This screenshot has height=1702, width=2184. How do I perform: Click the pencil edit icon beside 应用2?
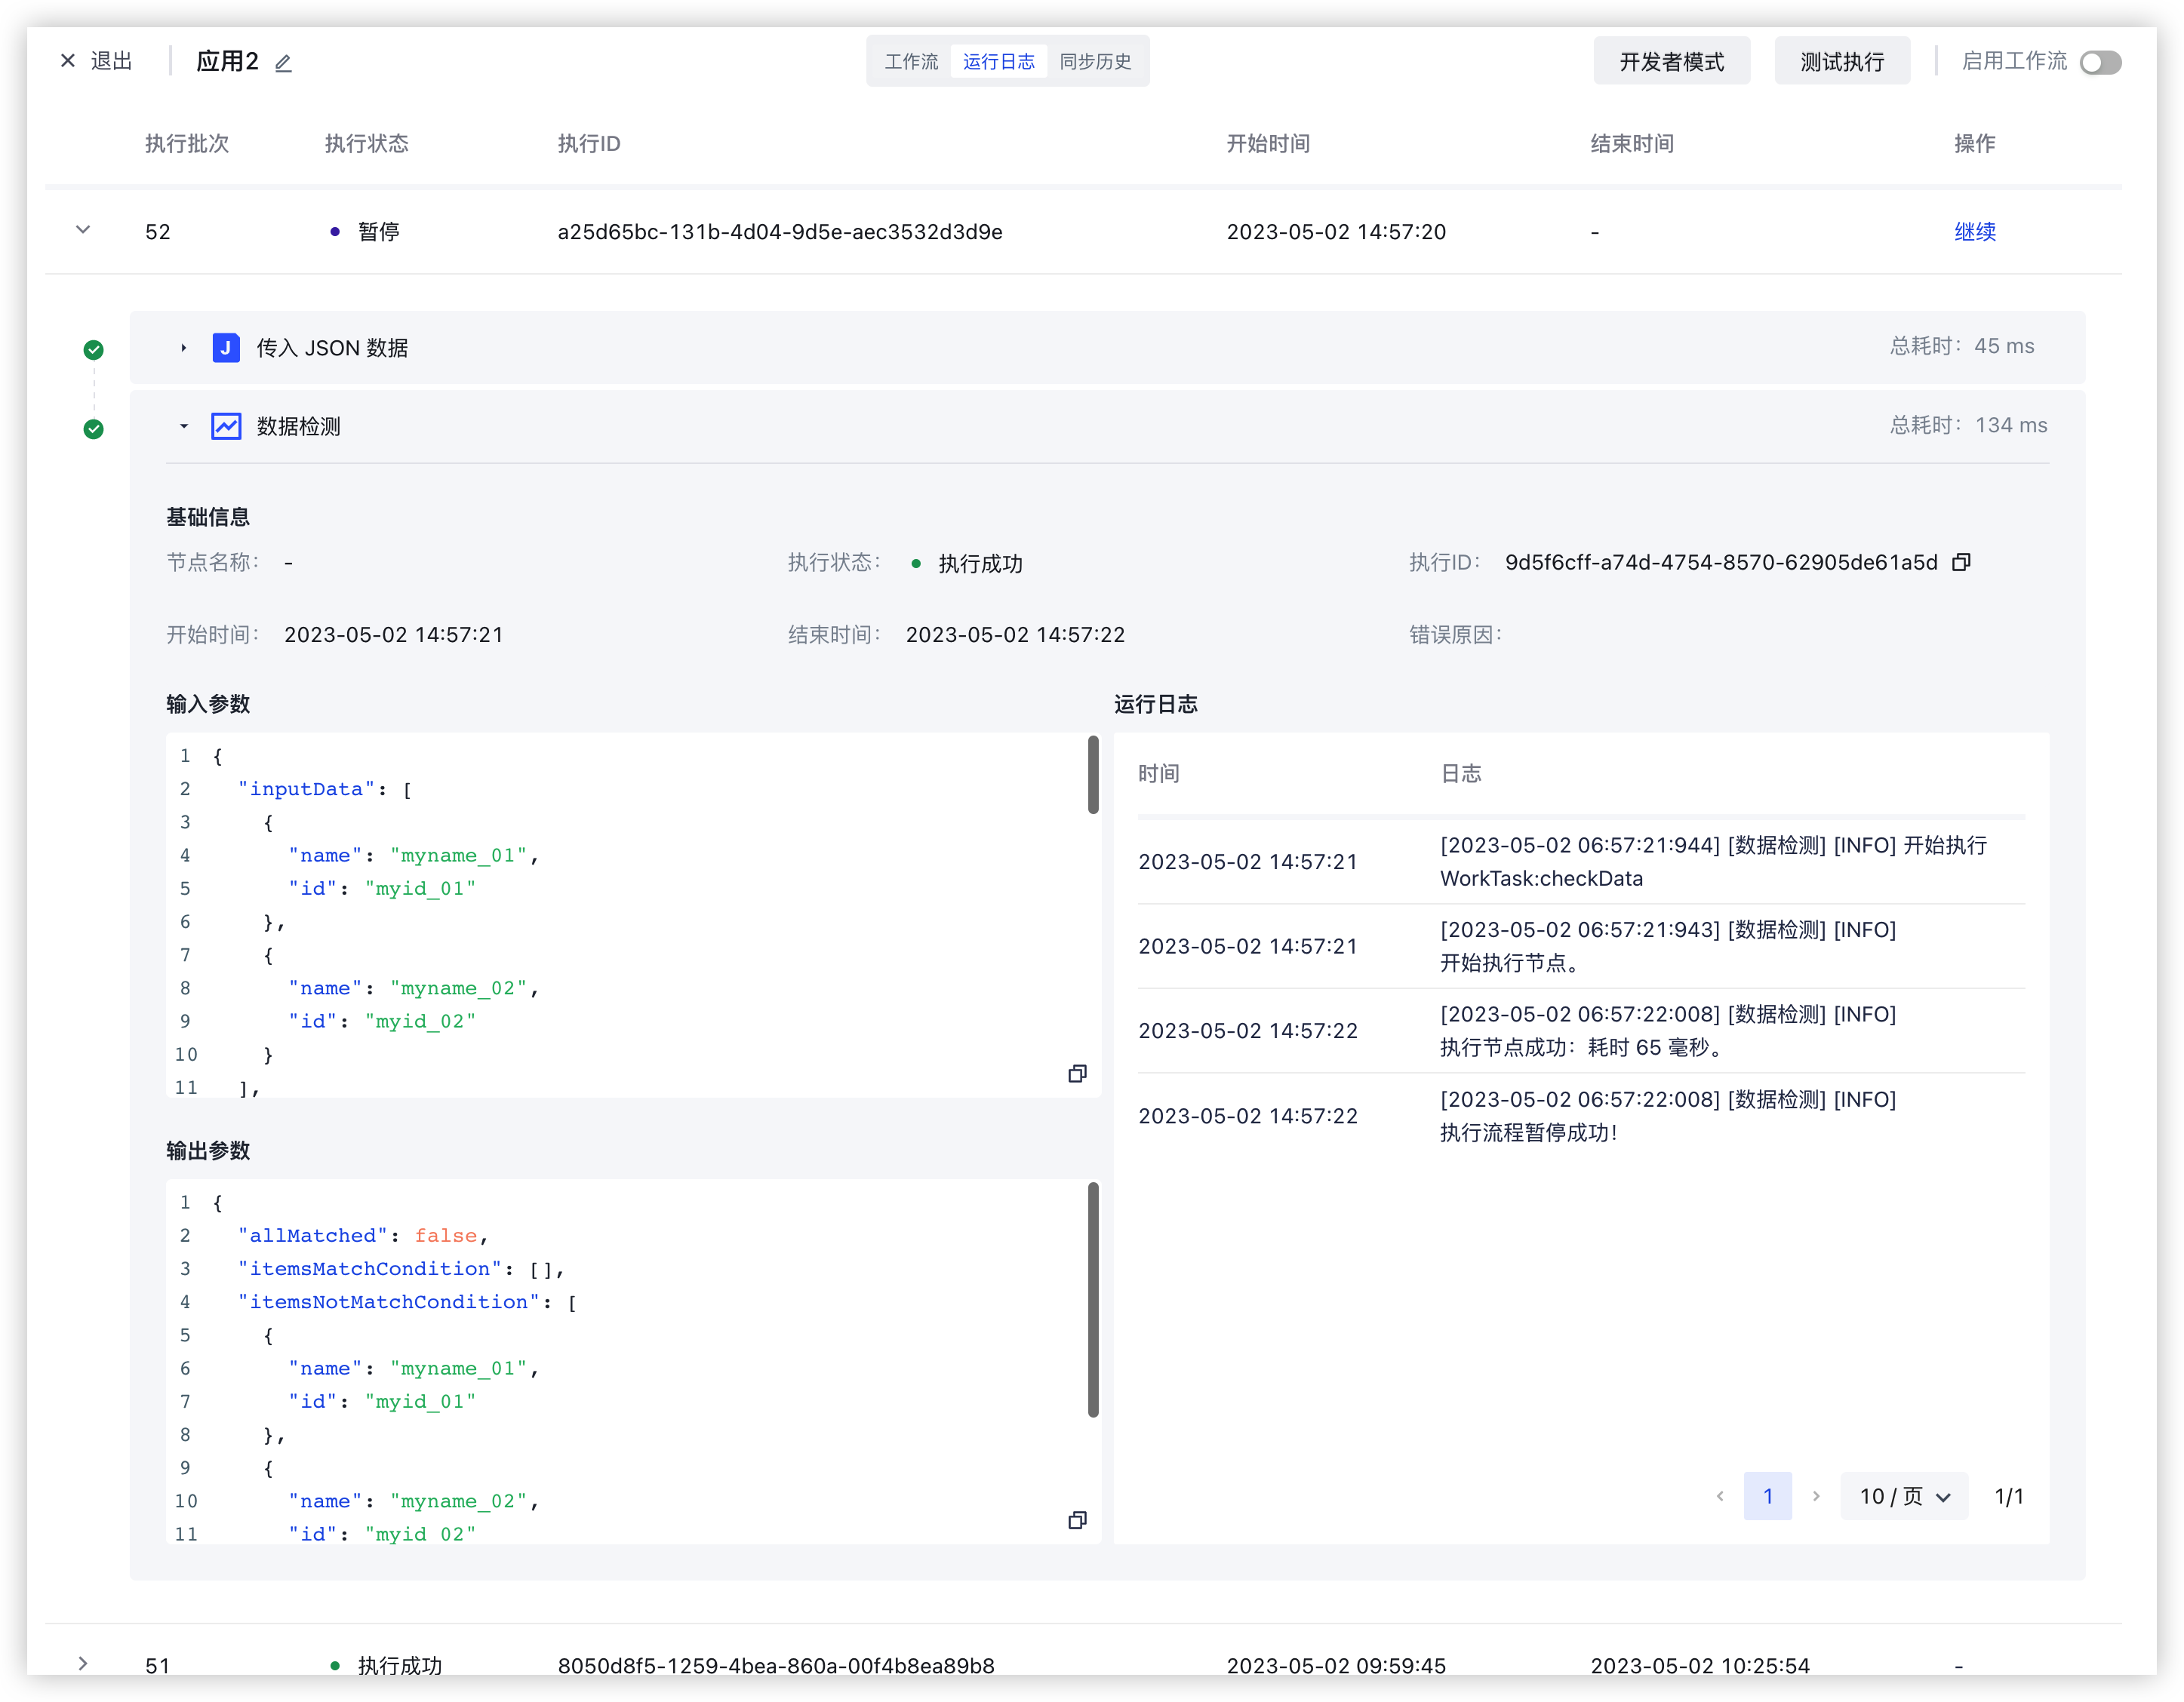(x=283, y=63)
